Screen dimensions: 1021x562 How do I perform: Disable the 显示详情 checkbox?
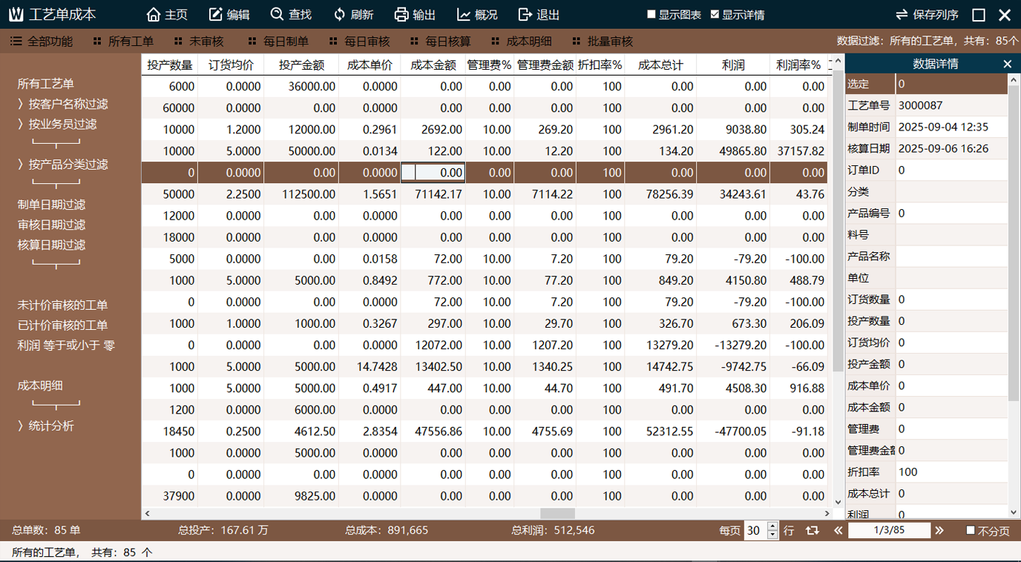tap(714, 13)
